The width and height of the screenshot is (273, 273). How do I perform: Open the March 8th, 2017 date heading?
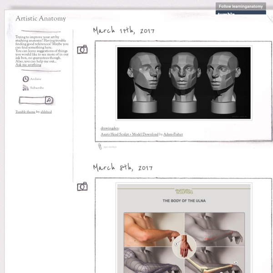click(123, 167)
